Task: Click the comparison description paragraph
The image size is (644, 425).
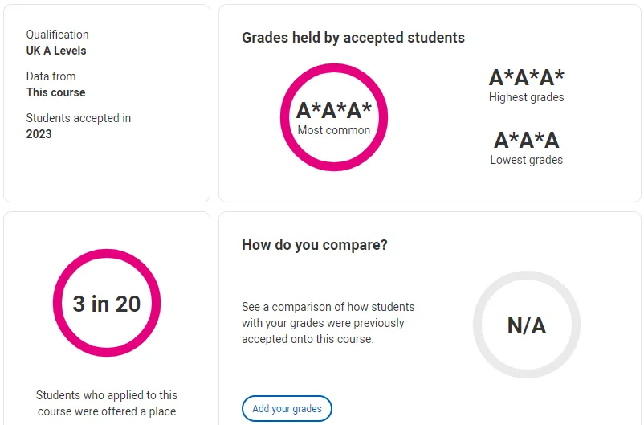Action: pyautogui.click(x=328, y=323)
